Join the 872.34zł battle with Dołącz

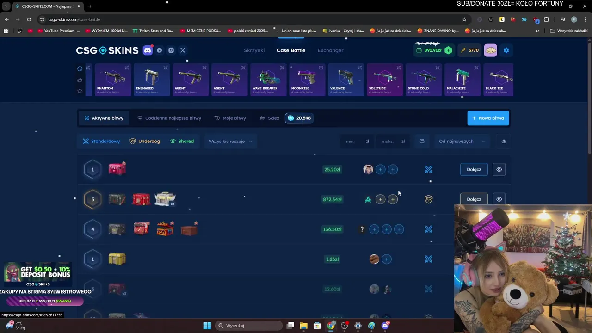[x=474, y=199]
